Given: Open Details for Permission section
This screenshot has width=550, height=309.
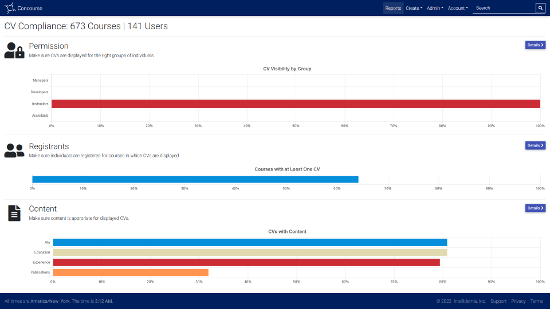Looking at the screenshot, I should pos(535,45).
